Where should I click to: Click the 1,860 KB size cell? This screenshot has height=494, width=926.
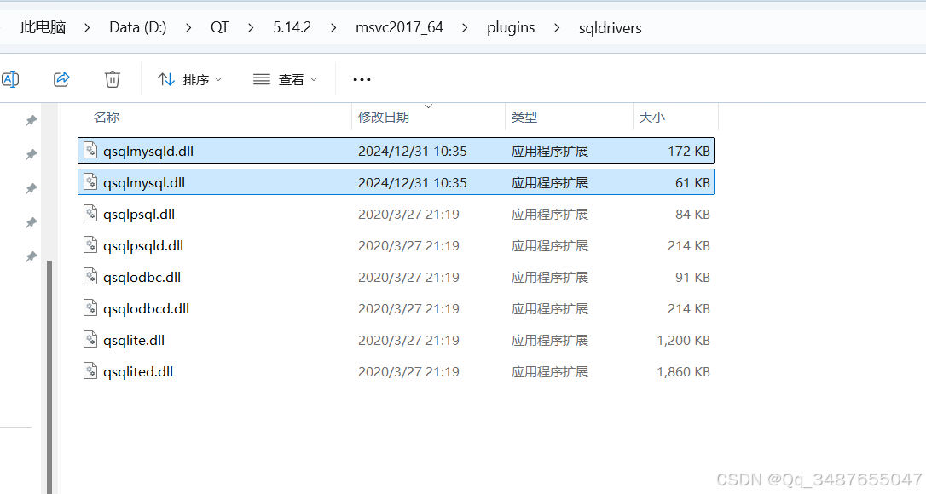point(683,372)
